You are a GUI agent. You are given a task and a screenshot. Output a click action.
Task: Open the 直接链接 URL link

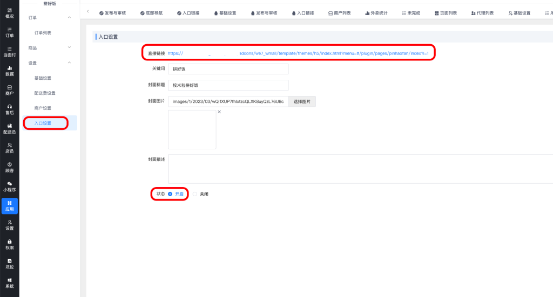click(x=298, y=53)
